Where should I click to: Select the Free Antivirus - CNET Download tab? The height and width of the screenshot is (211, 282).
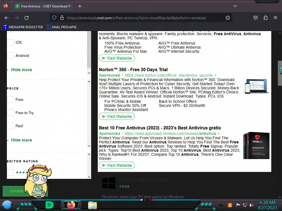pos(43,6)
